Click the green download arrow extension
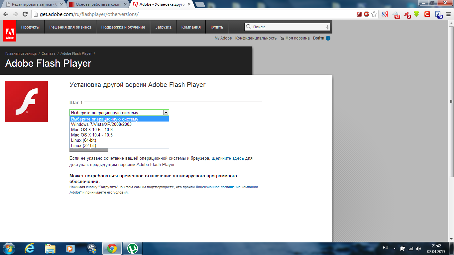454x255 pixels. tap(417, 14)
